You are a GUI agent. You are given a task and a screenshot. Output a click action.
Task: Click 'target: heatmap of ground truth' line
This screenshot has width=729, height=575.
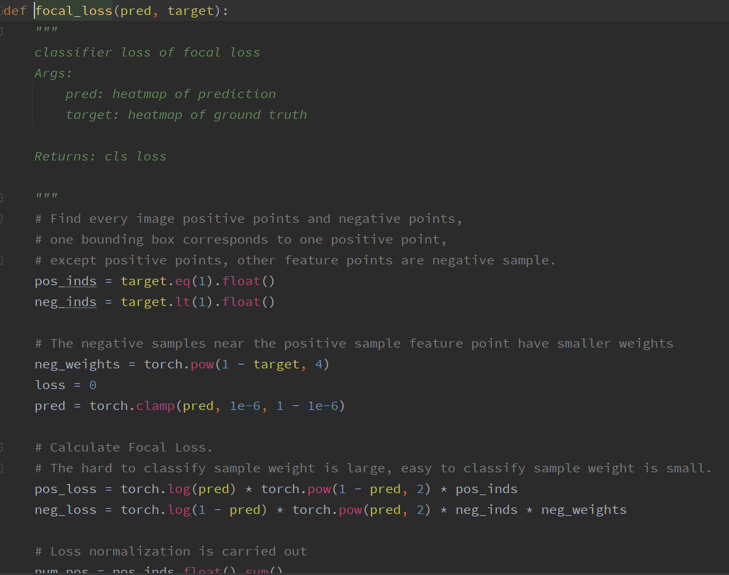pos(186,115)
